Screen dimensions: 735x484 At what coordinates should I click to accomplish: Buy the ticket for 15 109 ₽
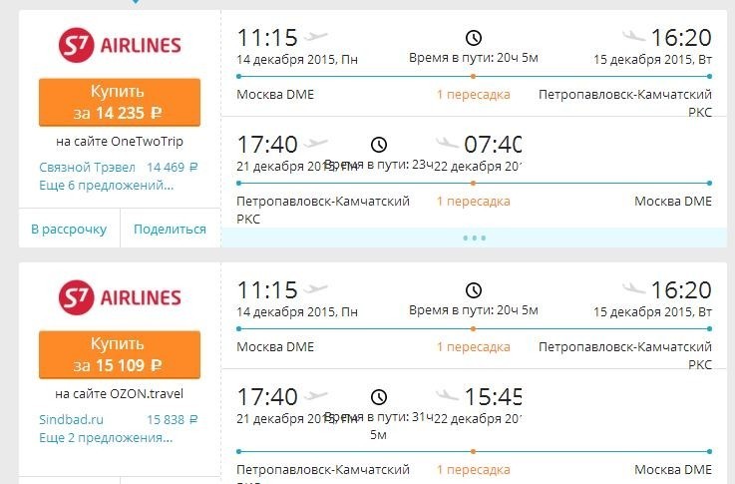pyautogui.click(x=120, y=354)
